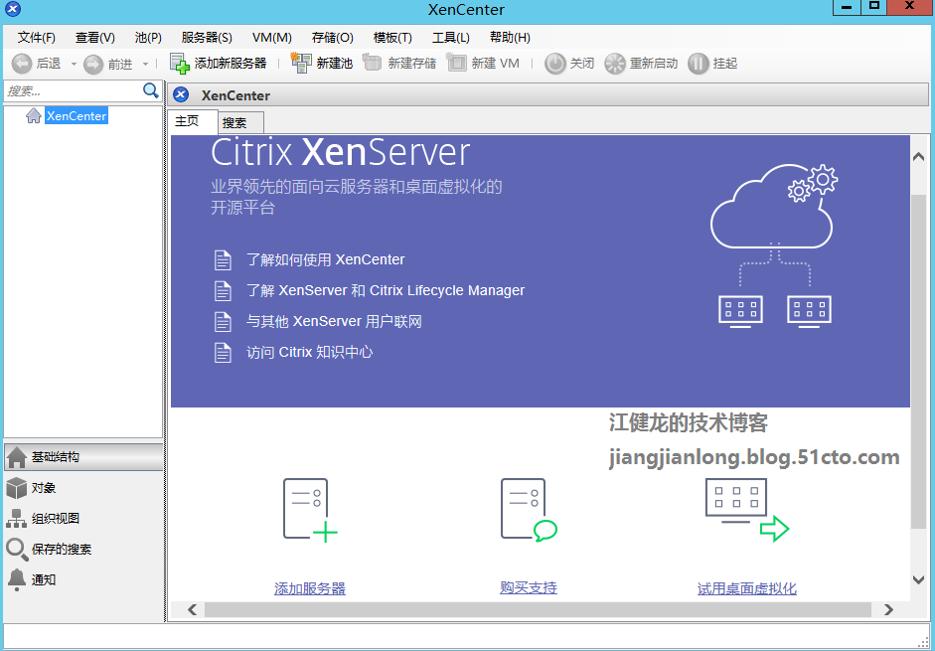
Task: Click the New VM icon (新建 VM)
Action: coord(456,64)
